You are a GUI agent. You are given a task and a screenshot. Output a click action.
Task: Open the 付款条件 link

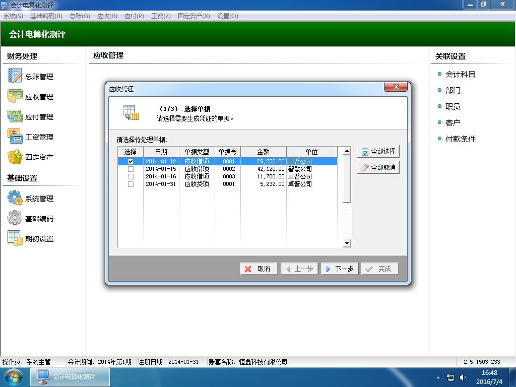460,139
